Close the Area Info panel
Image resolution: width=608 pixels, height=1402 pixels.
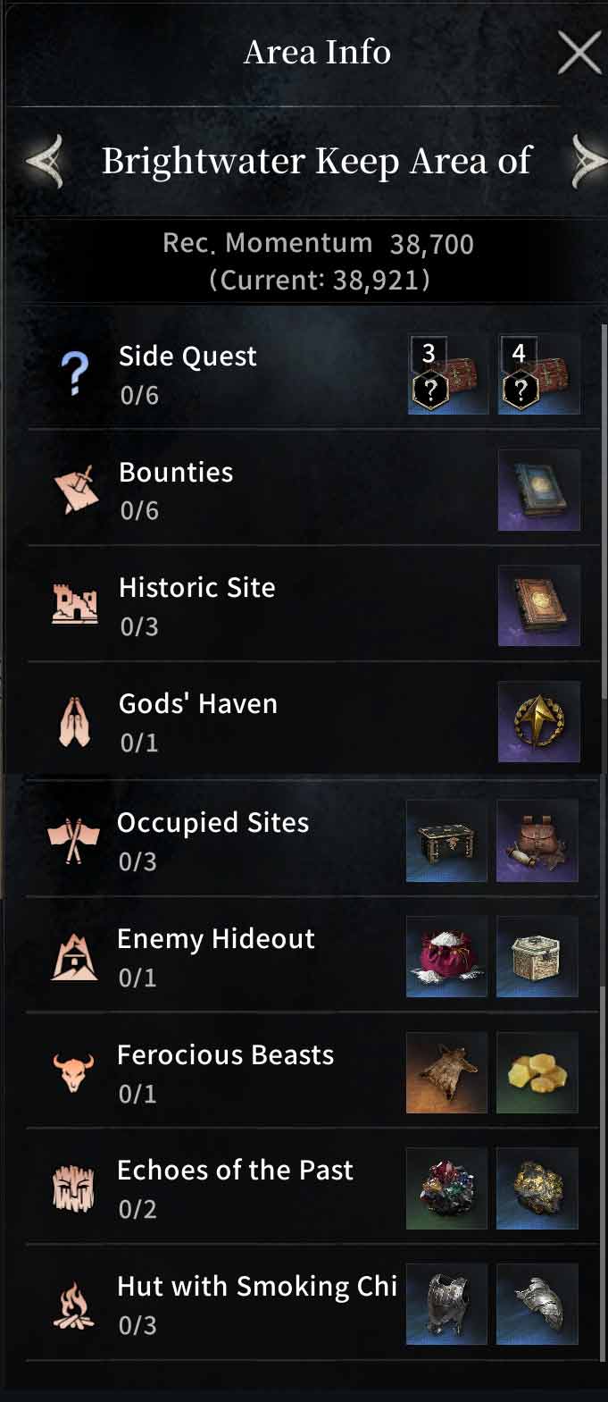(x=579, y=52)
